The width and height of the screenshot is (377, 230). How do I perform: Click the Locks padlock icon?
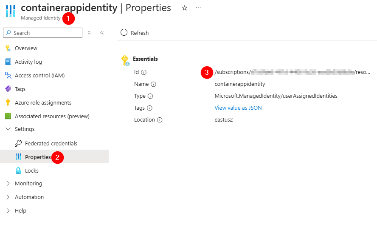[18, 170]
